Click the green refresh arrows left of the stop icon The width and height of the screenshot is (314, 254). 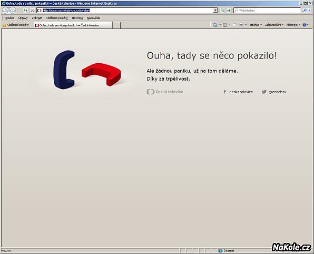click(25, 10)
